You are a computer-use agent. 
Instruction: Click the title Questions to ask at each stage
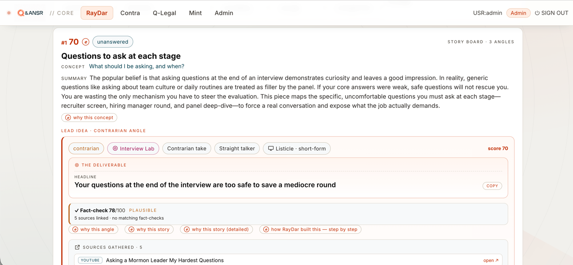[x=121, y=56]
